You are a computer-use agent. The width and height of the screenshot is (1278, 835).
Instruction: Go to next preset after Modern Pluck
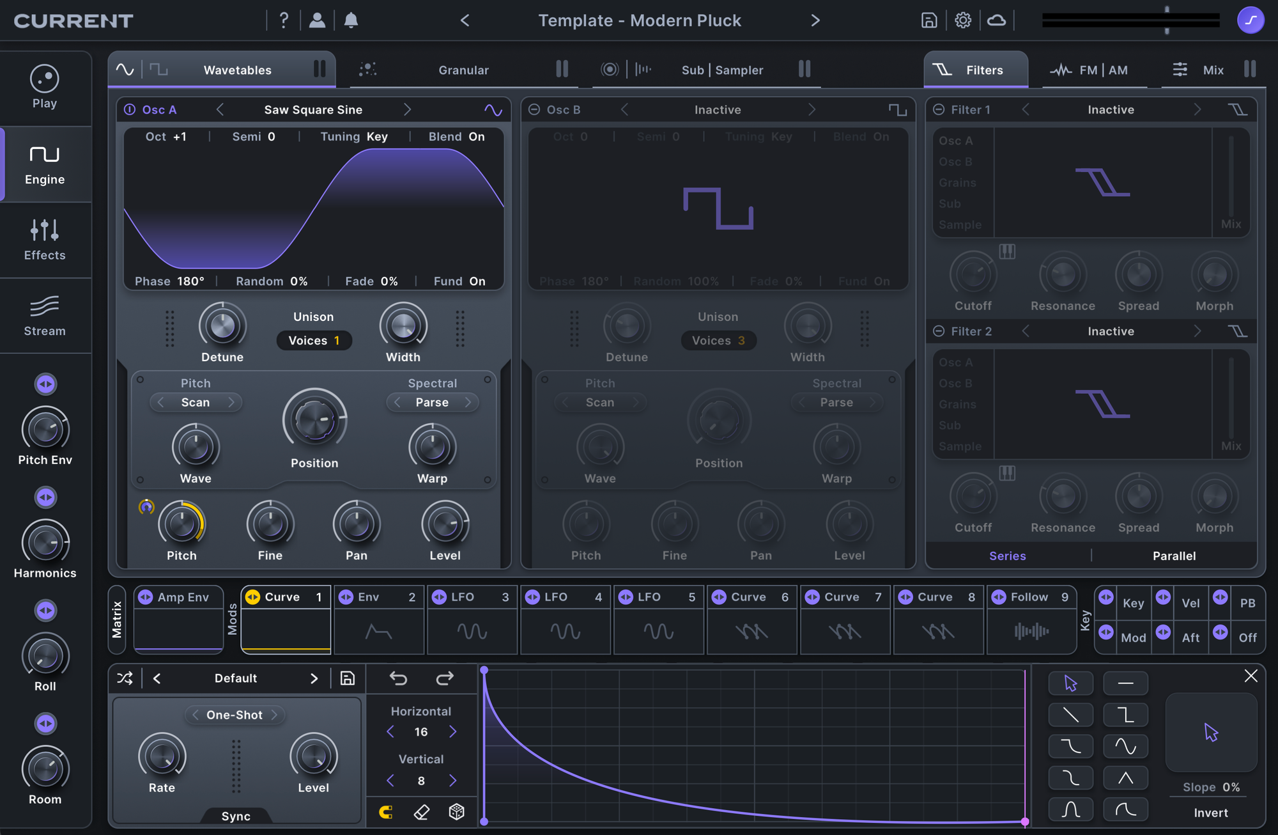815,20
